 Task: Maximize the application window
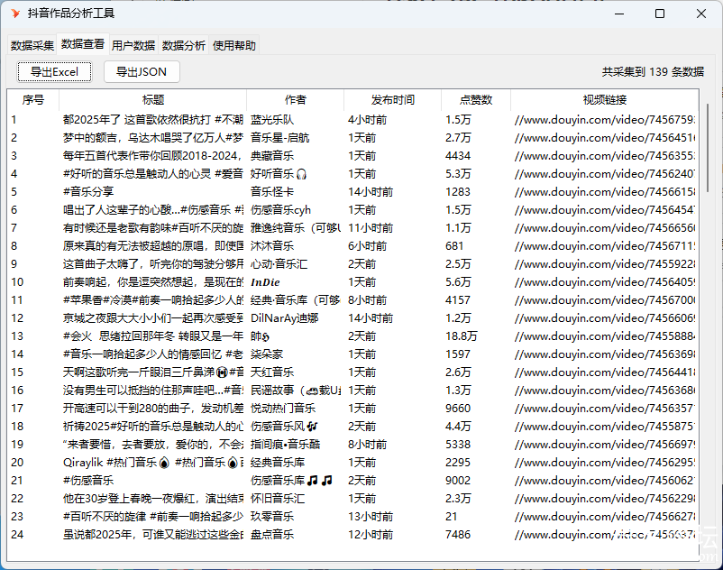(x=660, y=14)
